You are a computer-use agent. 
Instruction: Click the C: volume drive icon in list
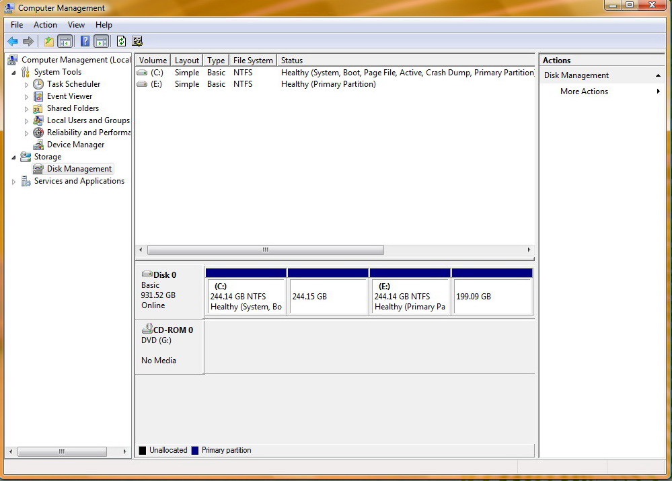coord(142,73)
